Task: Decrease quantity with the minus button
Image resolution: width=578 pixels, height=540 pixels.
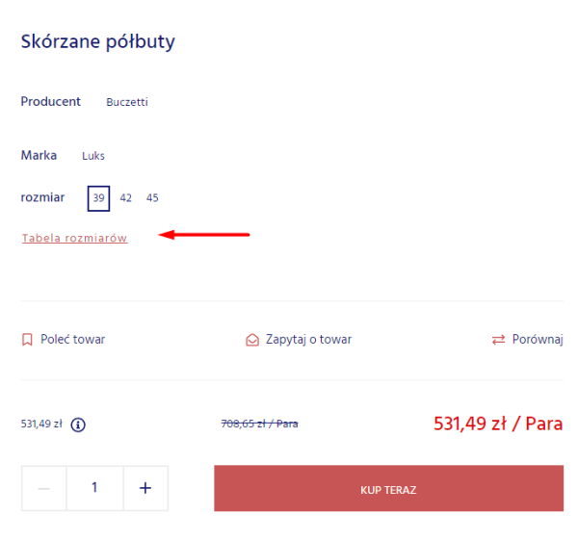Action: pyautogui.click(x=44, y=488)
